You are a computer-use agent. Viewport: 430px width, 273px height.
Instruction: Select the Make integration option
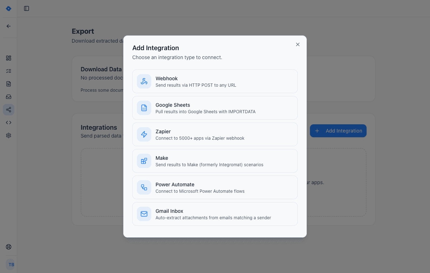coord(215,161)
